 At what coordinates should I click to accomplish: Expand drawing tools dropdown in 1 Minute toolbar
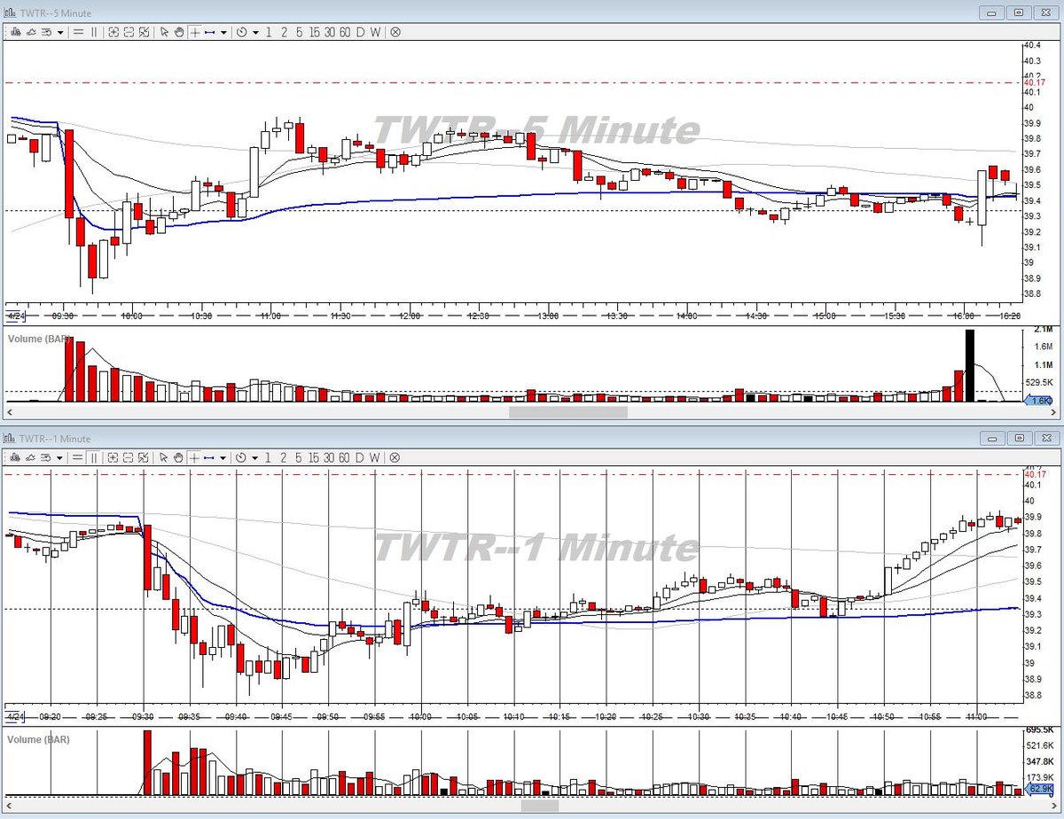pos(223,457)
